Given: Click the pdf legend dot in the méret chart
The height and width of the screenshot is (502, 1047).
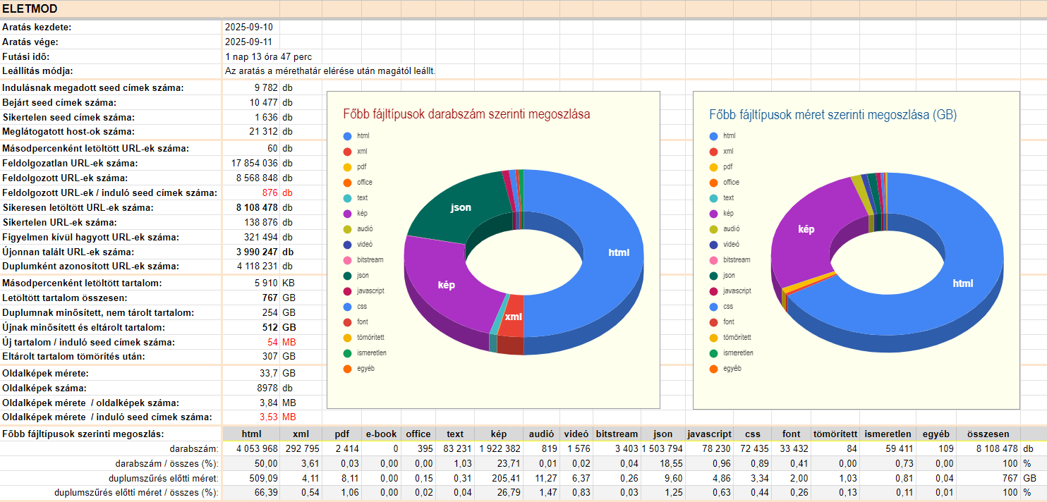Looking at the screenshot, I should [713, 167].
